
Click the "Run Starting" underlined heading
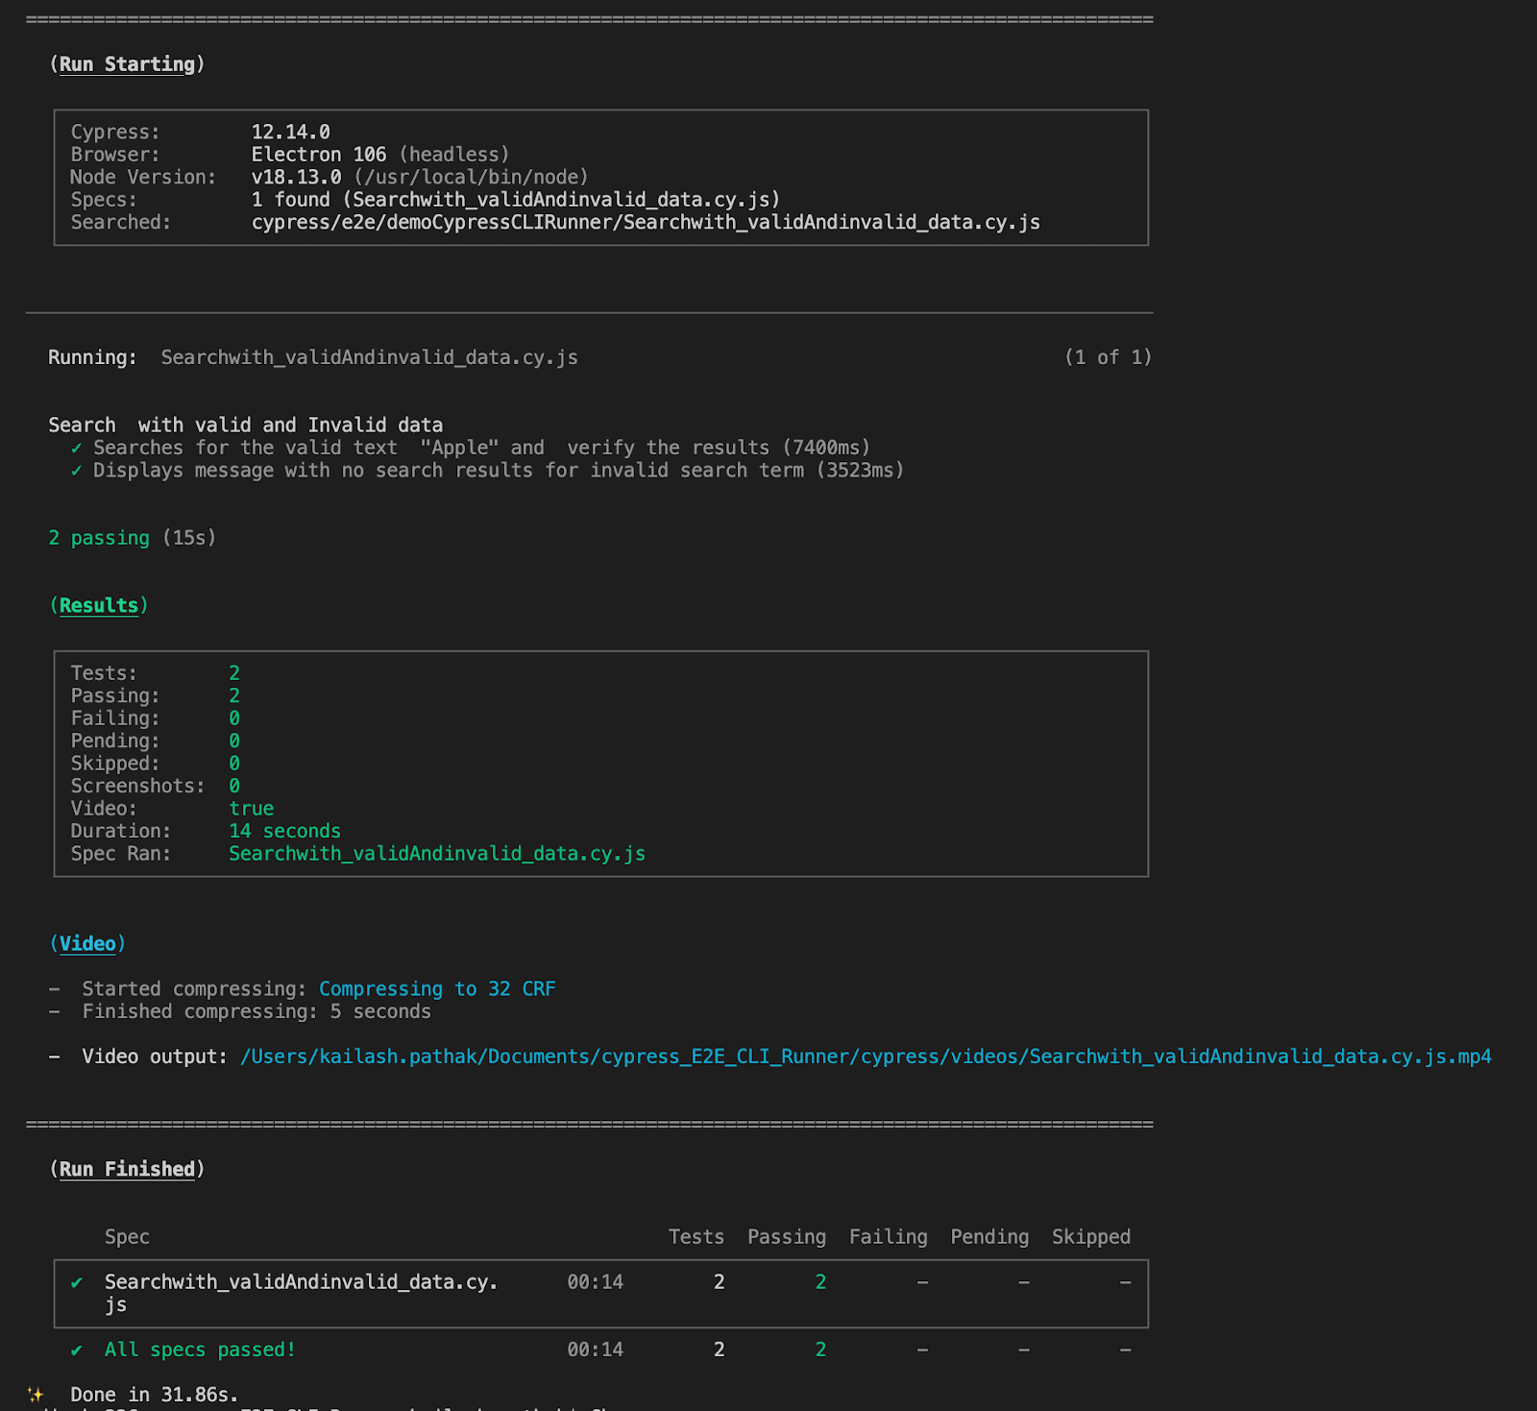pyautogui.click(x=127, y=64)
